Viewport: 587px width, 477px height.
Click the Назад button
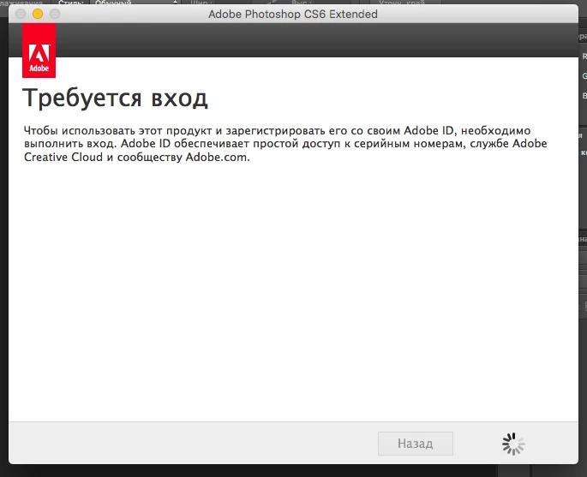(415, 444)
